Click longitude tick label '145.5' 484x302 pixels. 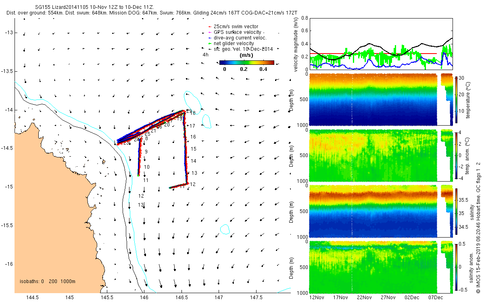point(107,298)
